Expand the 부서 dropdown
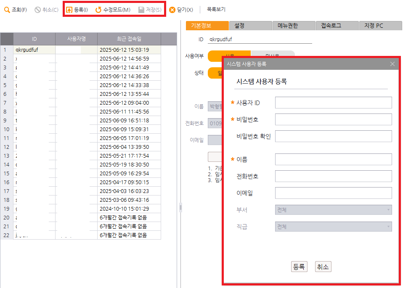The width and height of the screenshot is (403, 288). pos(333,209)
